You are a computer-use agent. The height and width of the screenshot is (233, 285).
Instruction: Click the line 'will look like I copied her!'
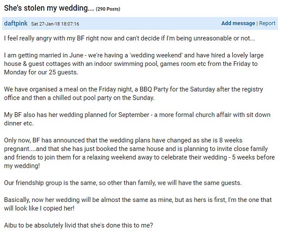(x=39, y=208)
